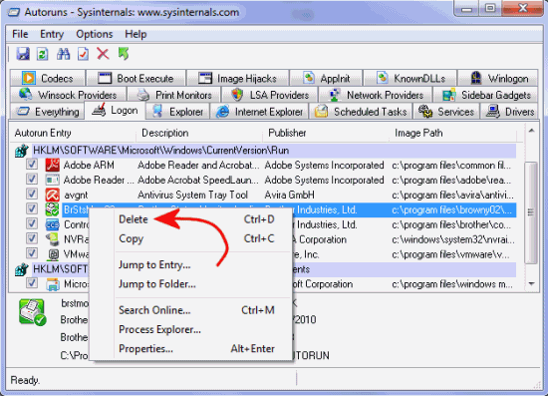Click the Microsoft entry icon in last row
This screenshot has width=548, height=396.
pos(53,284)
